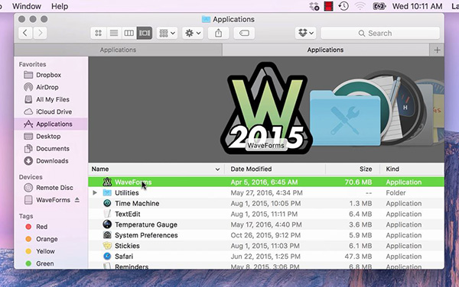459x287 pixels.
Task: Click the Share toolbar button
Action: point(218,34)
